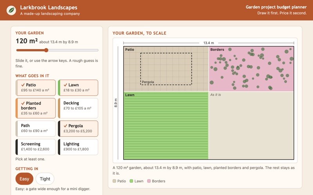Image resolution: width=313 pixels, height=195 pixels.
Task: Click the pink Borders area in plan
Action: pos(251,69)
